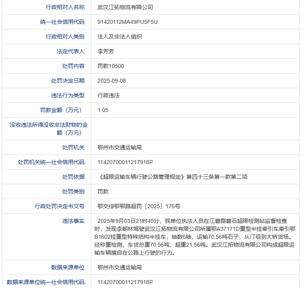Select the code in 处罚机关统一社会信用代码 row
The image size is (304, 288).
(125, 162)
